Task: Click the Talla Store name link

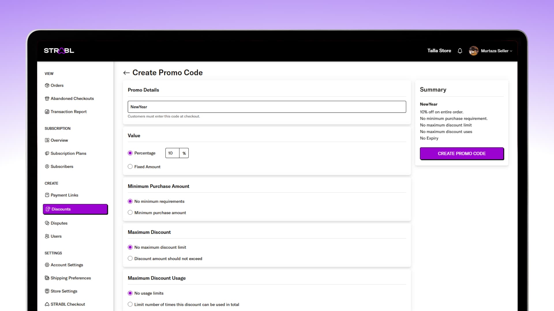Action: [439, 51]
